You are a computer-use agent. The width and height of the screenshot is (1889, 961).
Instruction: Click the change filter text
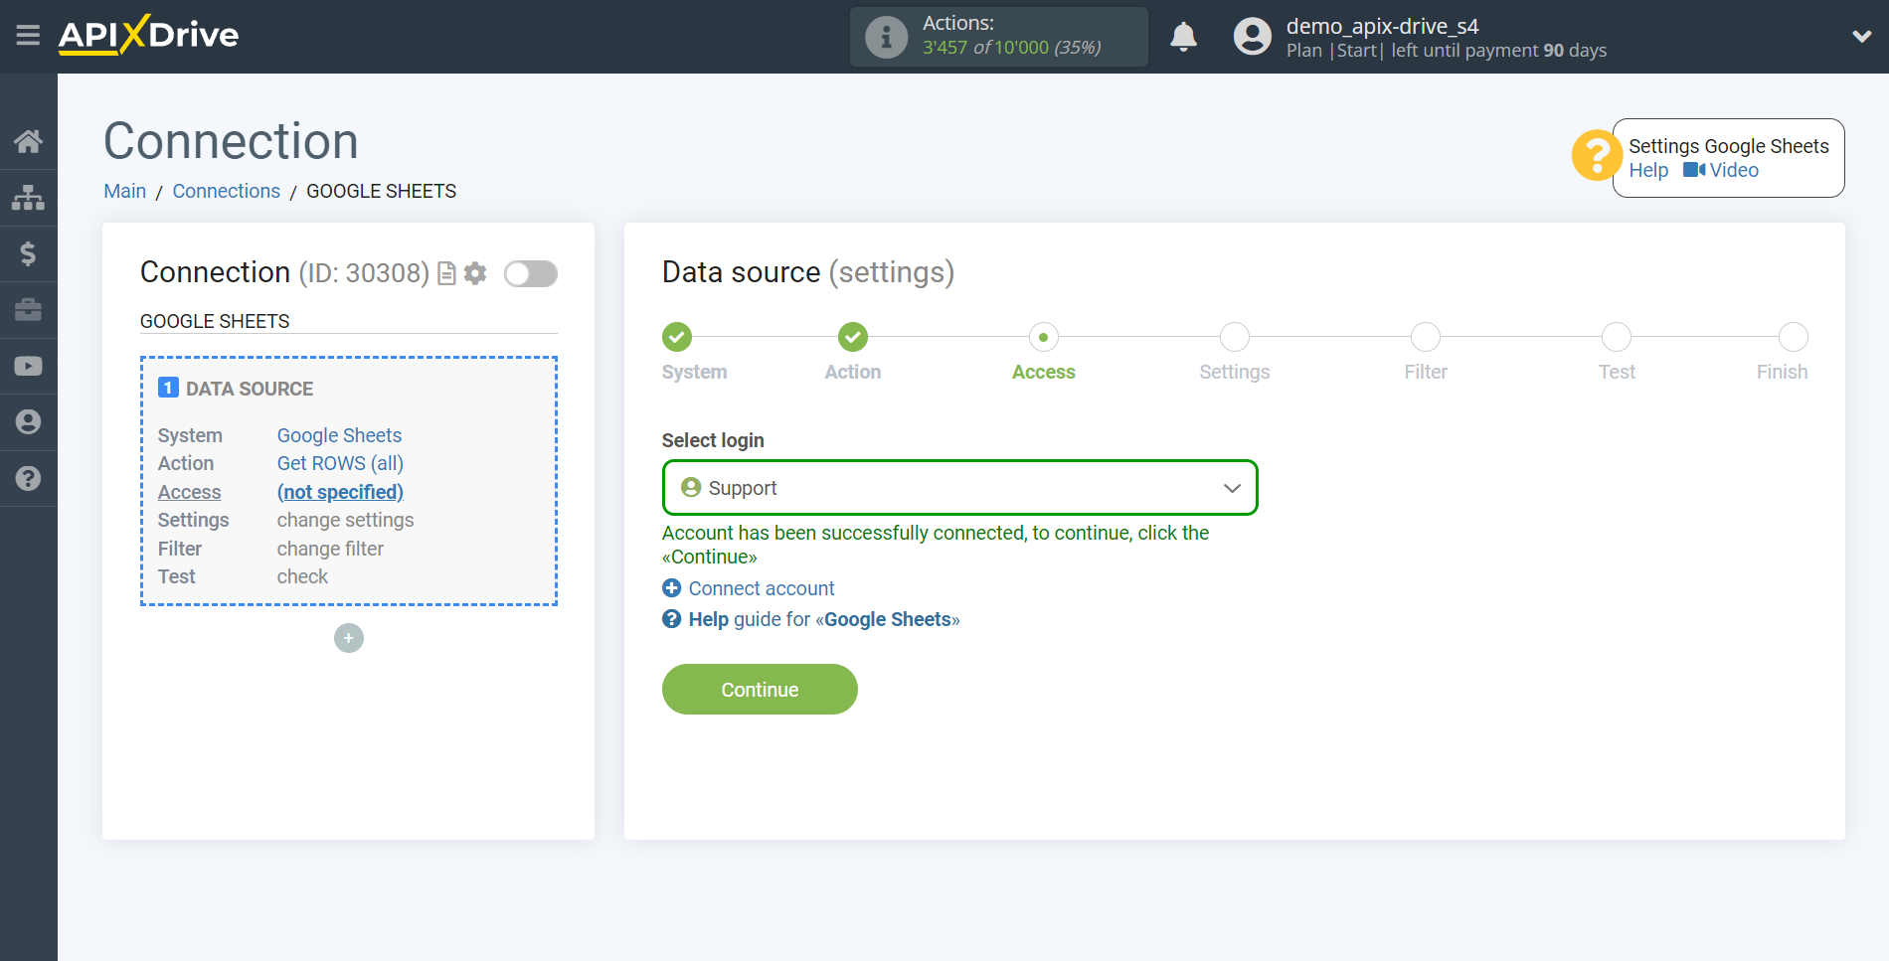coord(330,549)
